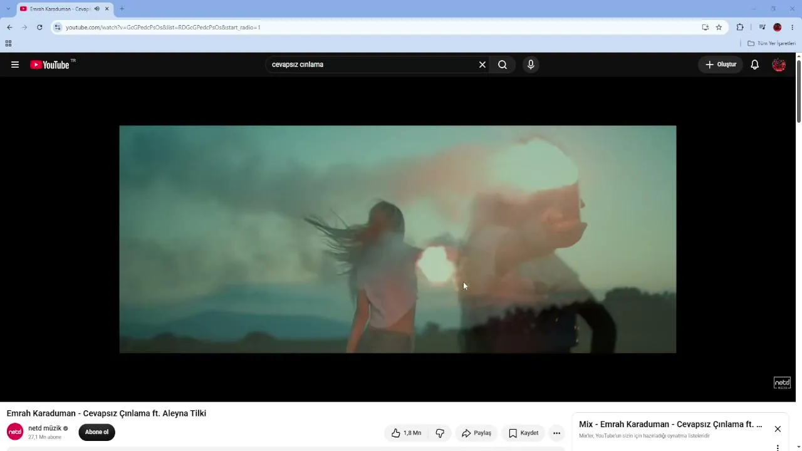802x451 pixels.
Task: Open the Tüm Yer İşaretleri bookmarks folder
Action: (x=771, y=43)
